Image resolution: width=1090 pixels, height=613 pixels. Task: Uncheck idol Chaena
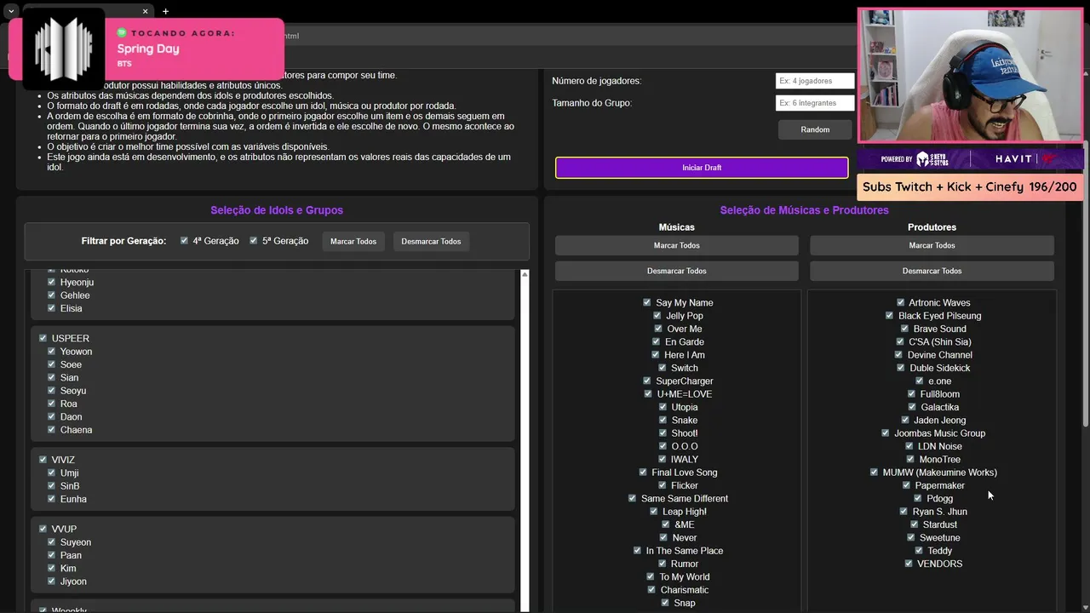tap(51, 429)
